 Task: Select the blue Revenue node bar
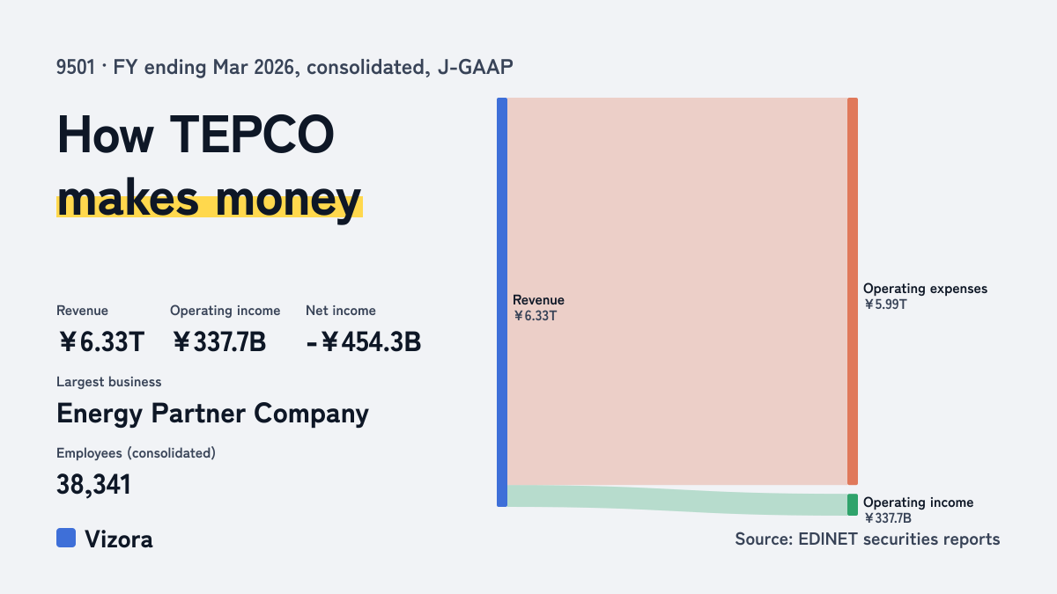click(x=502, y=302)
